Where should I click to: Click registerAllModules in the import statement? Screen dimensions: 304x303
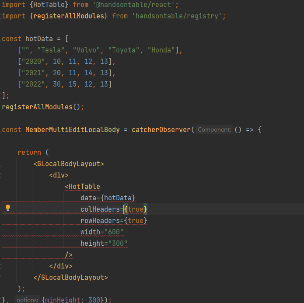click(69, 16)
